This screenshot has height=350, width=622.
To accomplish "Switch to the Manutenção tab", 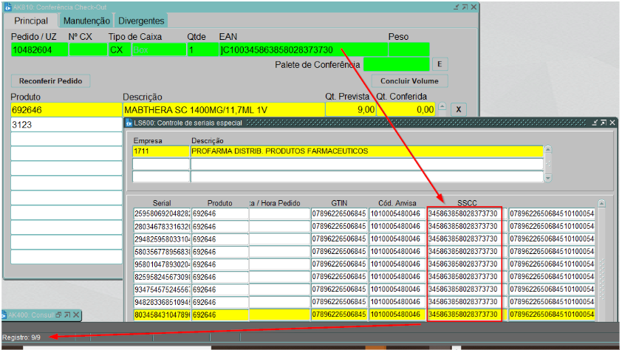I will pos(86,21).
